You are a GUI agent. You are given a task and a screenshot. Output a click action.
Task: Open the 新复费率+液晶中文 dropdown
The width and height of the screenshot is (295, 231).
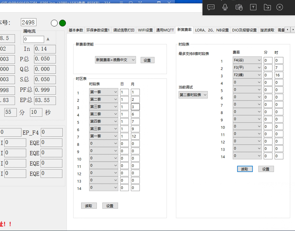(x=115, y=60)
